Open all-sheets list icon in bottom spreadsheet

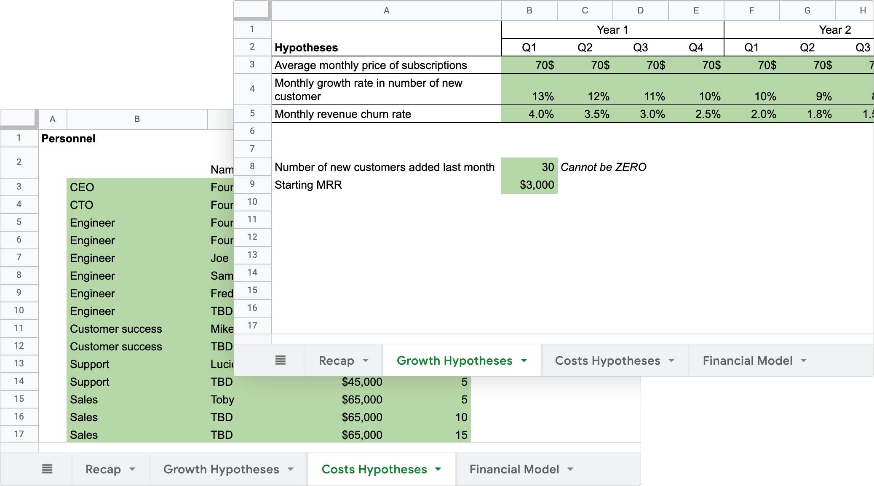47,469
